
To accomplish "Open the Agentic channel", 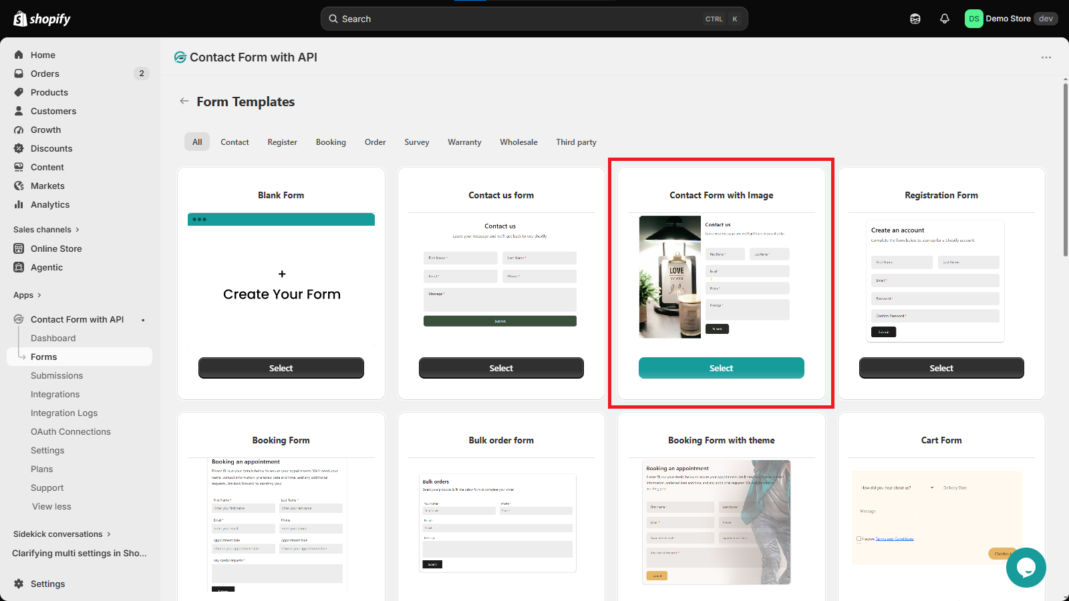I will click(47, 267).
